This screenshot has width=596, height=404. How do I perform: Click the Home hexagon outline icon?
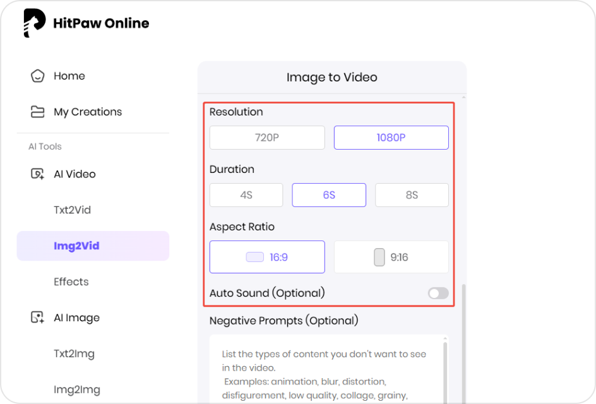[37, 76]
